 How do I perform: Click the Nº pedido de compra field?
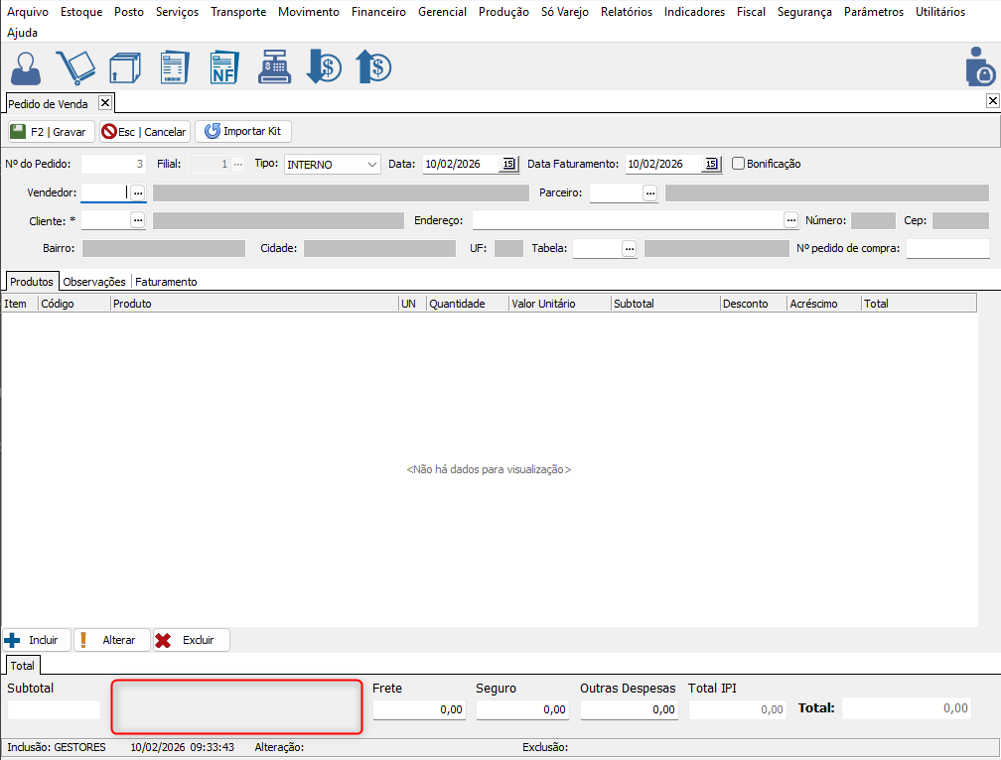(x=947, y=248)
